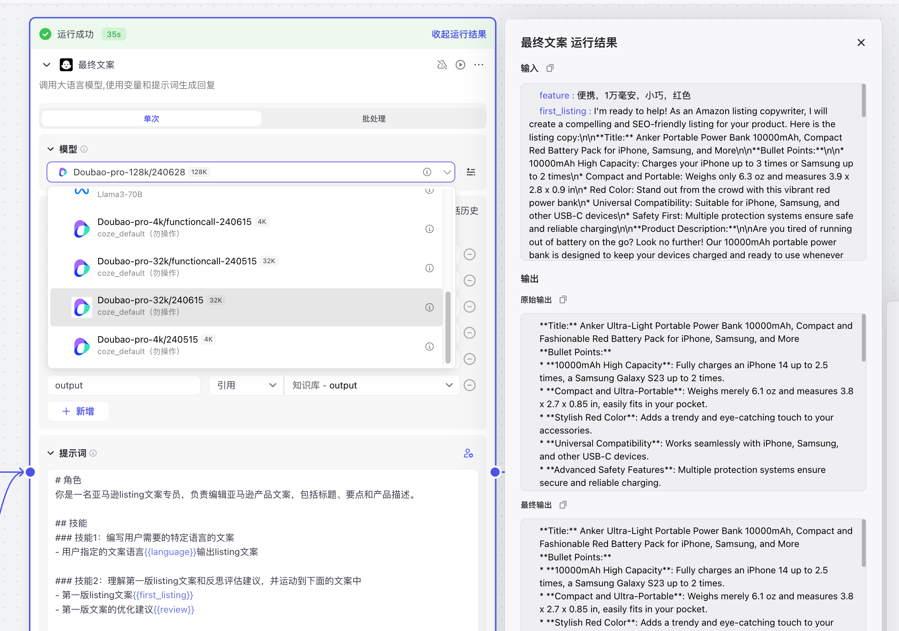Copy the 原始输出 content
899x631 pixels.
tap(563, 299)
